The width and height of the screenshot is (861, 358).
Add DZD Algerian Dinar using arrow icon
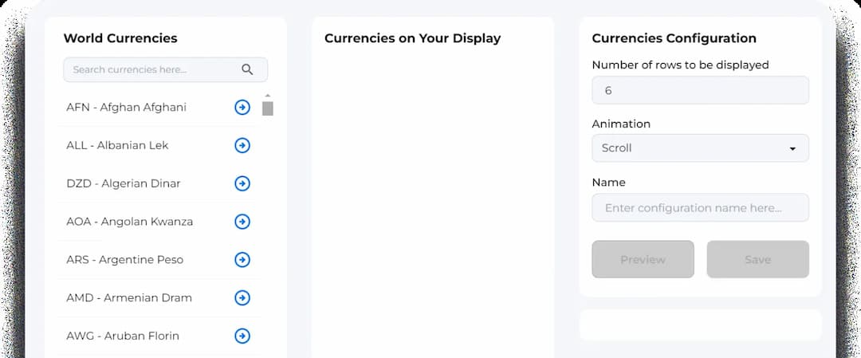click(x=242, y=183)
